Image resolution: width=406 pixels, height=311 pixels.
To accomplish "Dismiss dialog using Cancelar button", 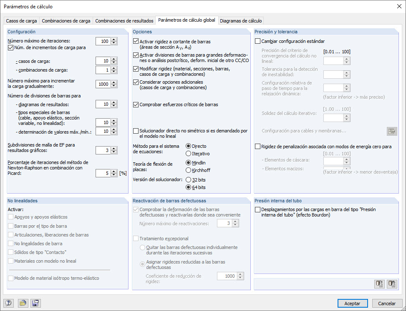I will (x=387, y=303).
